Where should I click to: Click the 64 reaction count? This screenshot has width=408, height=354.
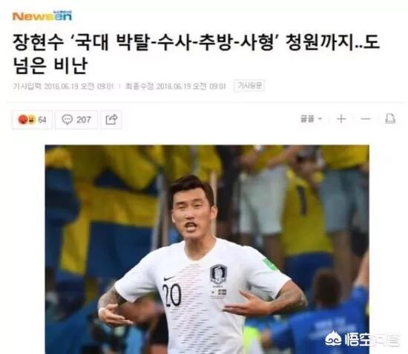(x=42, y=119)
